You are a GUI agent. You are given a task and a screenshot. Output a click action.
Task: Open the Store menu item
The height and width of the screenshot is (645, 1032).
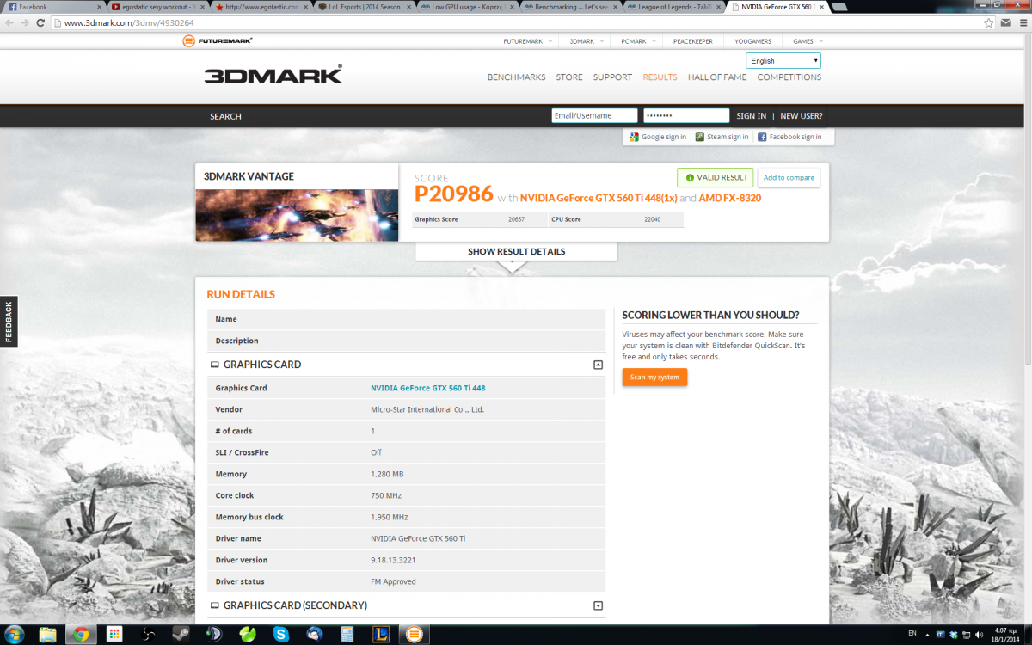point(569,77)
